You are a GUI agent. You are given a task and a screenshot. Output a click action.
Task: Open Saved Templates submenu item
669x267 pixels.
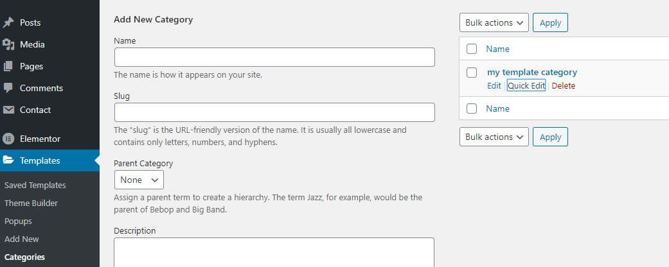pyautogui.click(x=35, y=185)
